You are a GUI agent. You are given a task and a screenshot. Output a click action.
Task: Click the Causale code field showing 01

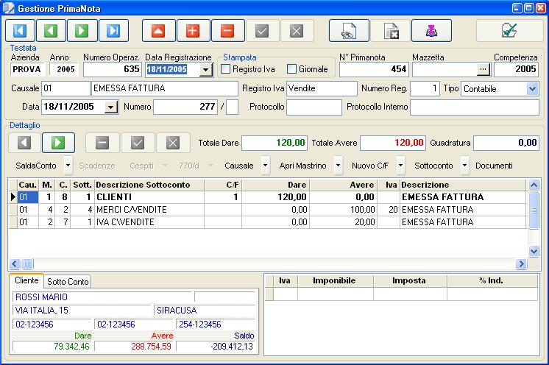coord(65,88)
